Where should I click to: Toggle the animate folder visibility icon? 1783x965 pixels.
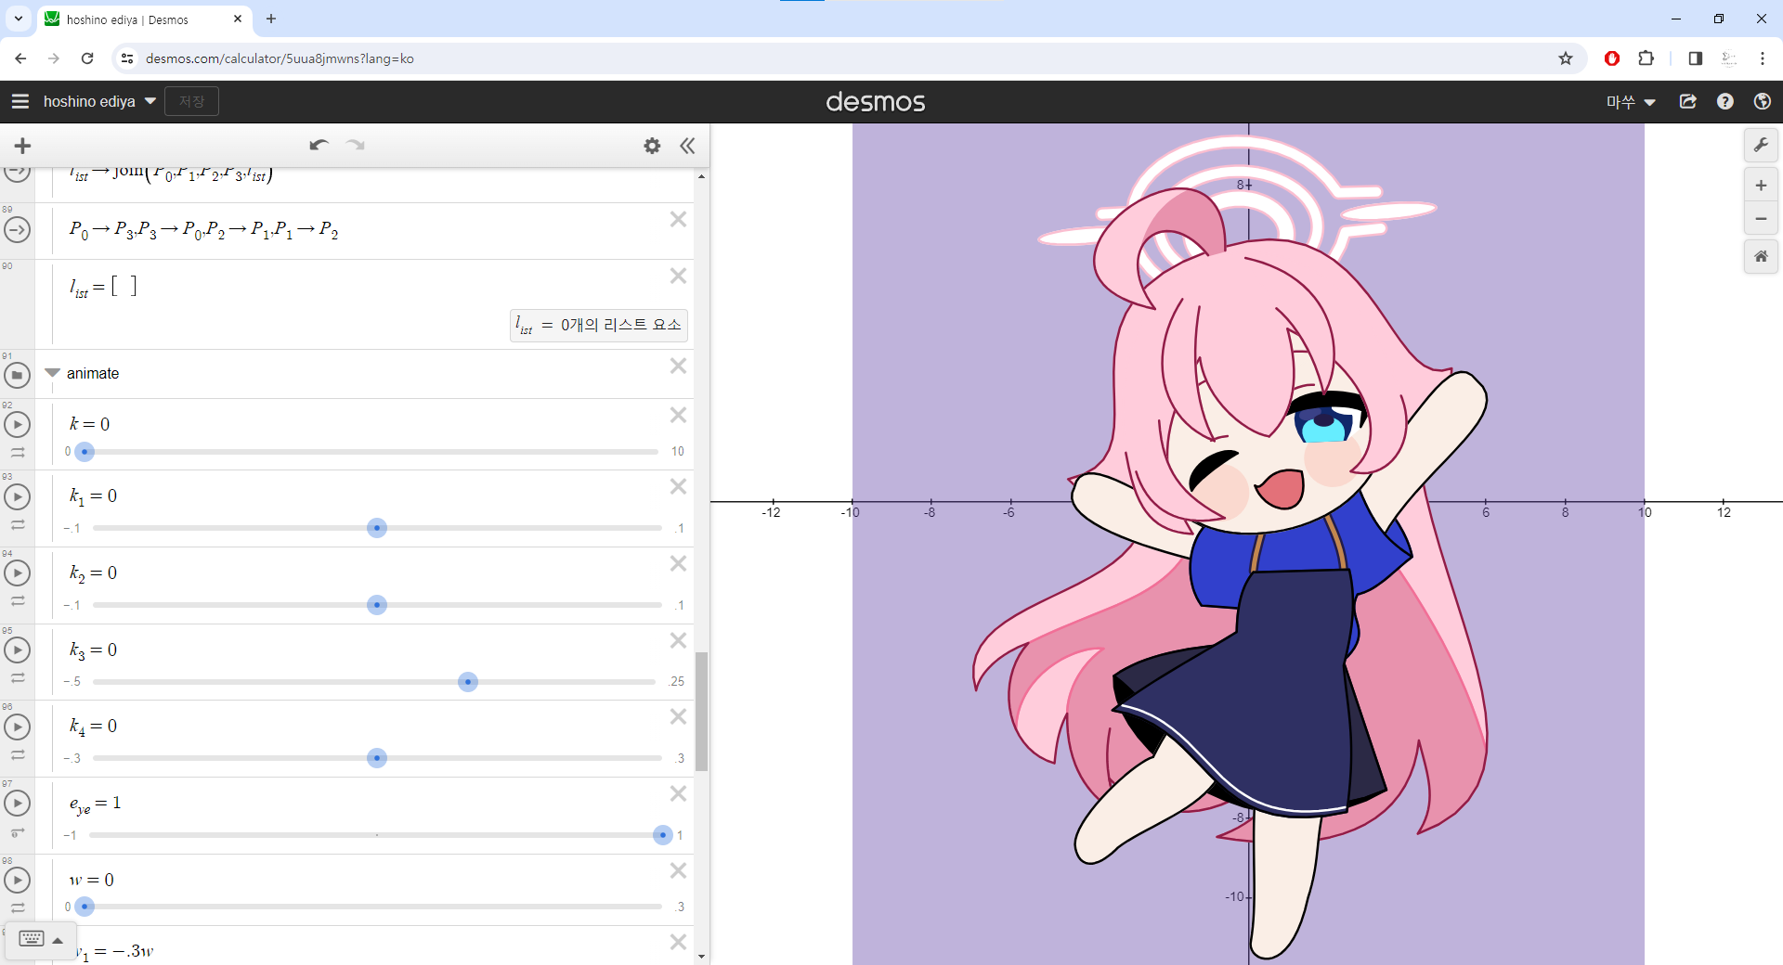(x=17, y=375)
